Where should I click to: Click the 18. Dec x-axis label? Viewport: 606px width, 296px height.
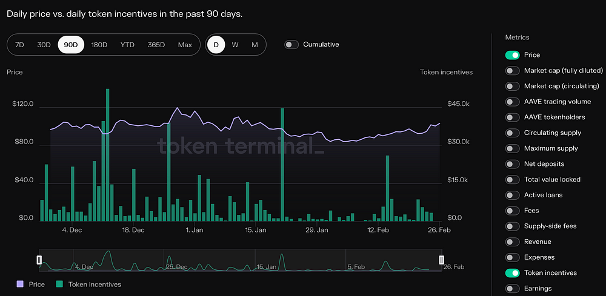[133, 230]
